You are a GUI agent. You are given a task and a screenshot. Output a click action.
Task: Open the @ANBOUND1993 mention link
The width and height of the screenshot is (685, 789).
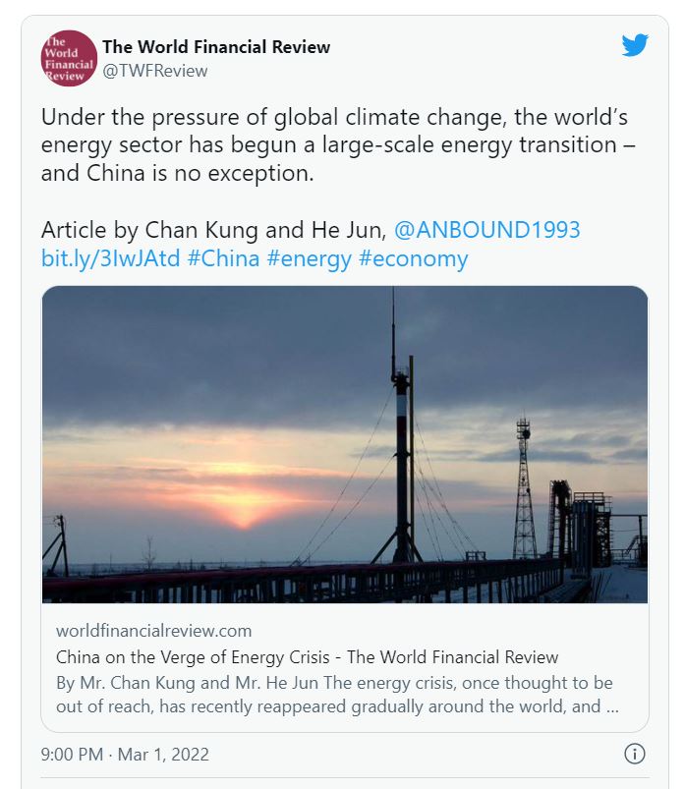pos(487,230)
